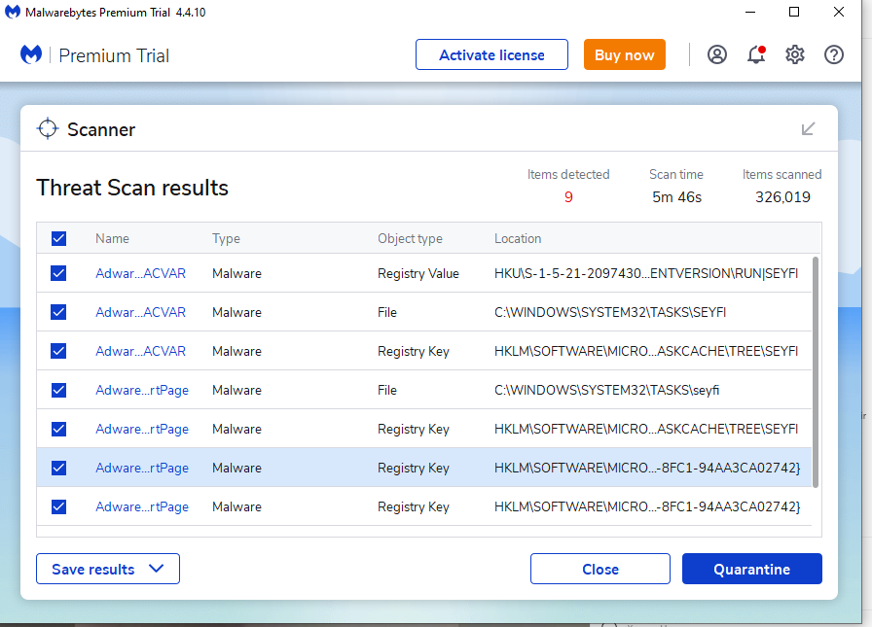Click Registry Value object type cell
Viewport: 872px width, 627px height.
click(418, 273)
